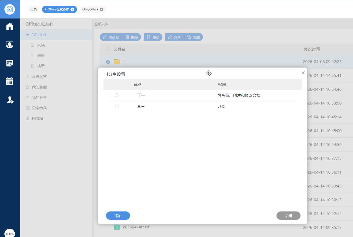Image resolution: width=353 pixels, height=237 pixels.
Task: Close the 分享设置 dialog with the X
Action: click(303, 73)
